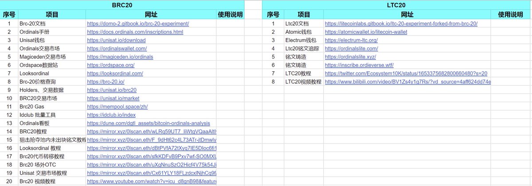Screen dimensions: 532x186
Task: Select the Brc20 视频教程 cell
Action: (x=52, y=182)
